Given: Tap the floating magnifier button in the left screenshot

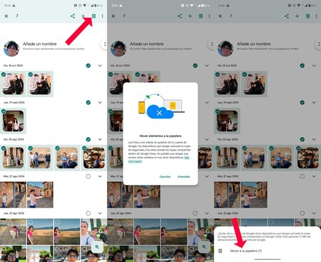Looking at the screenshot, I should [x=97, y=246].
